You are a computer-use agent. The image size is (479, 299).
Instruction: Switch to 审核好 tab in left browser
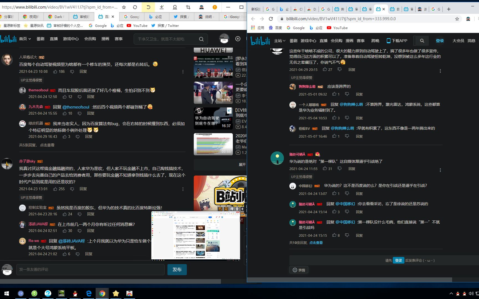pos(81,17)
